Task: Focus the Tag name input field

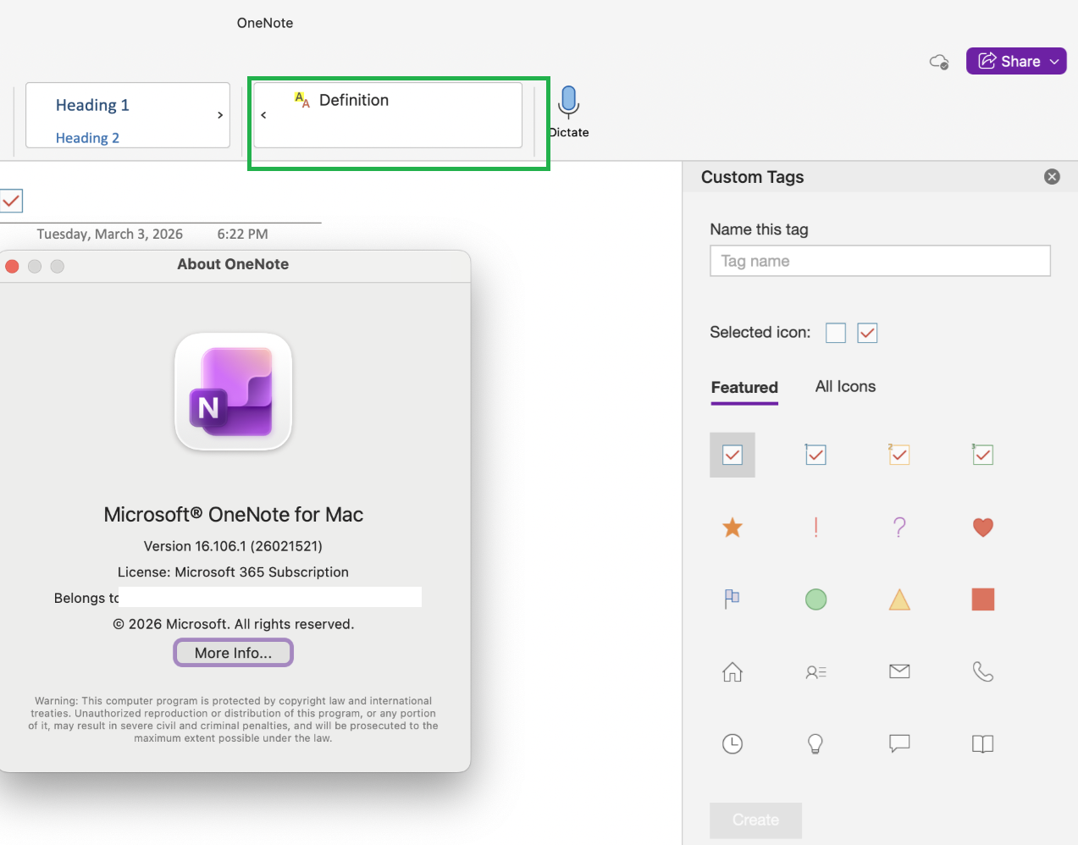Action: 880,261
